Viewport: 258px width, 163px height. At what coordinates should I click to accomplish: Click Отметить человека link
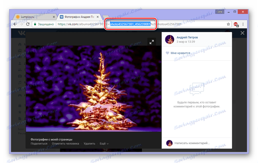[65, 144]
